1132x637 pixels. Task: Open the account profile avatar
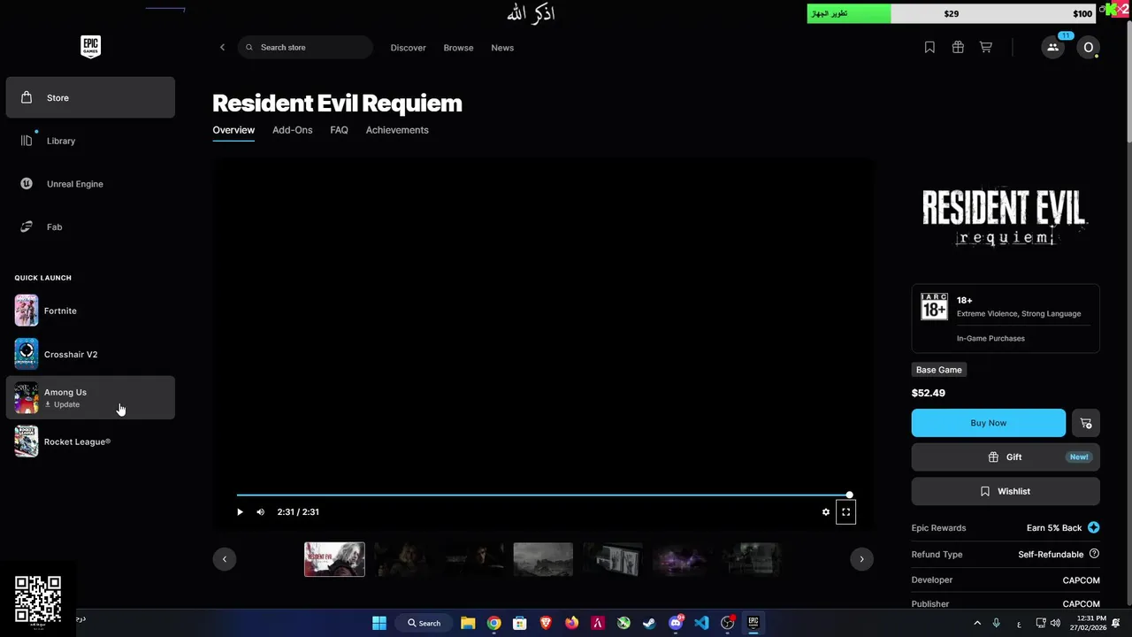[1089, 48]
